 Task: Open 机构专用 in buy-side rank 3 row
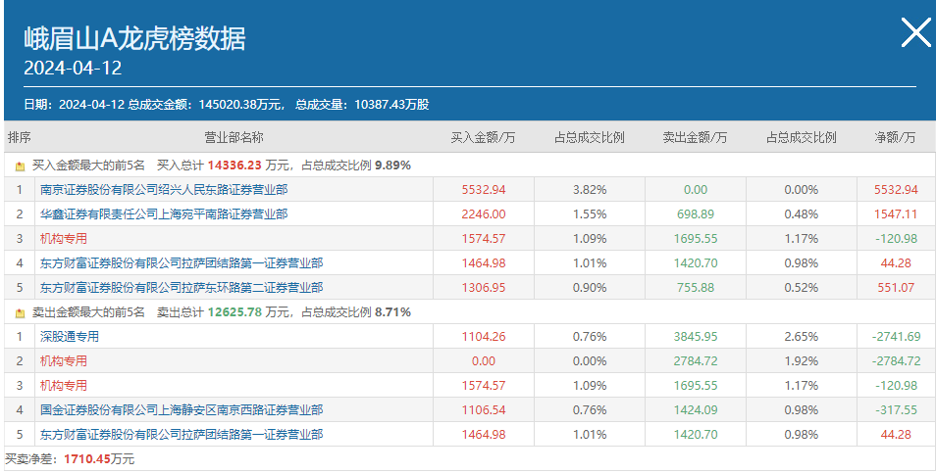pos(63,238)
